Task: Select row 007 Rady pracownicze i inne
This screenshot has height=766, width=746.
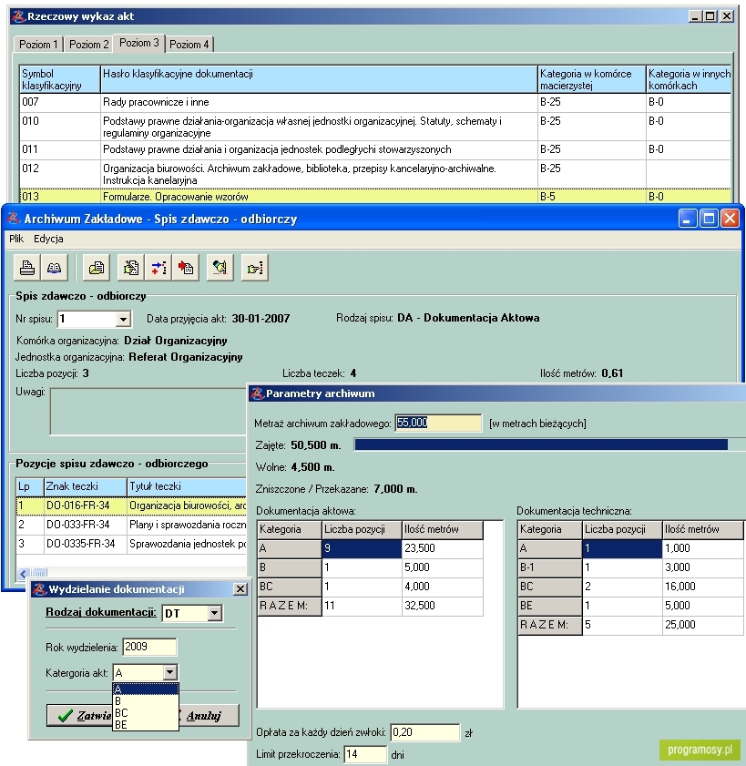Action: pyautogui.click(x=375, y=102)
